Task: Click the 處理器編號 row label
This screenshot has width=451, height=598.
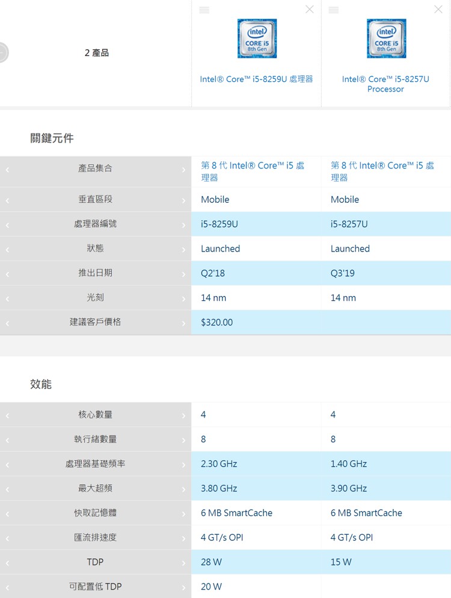Action: coord(95,223)
